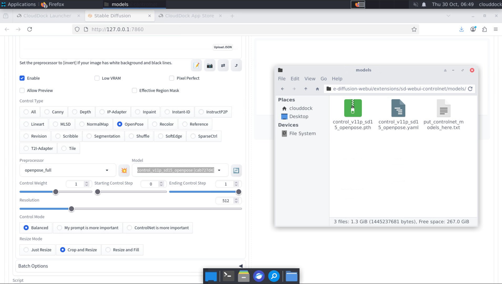
Task: Click the mirror webcam swap icon
Action: point(223,65)
